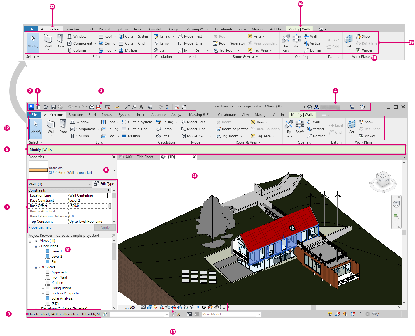
Task: Switch to the Annotate ribbon tab
Action: click(x=158, y=114)
